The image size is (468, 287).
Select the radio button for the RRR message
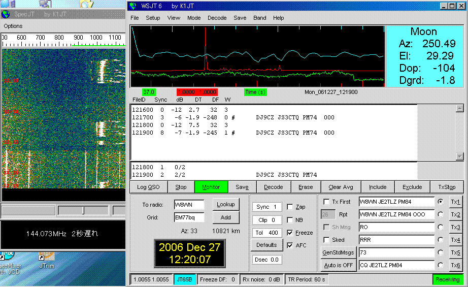point(440,240)
